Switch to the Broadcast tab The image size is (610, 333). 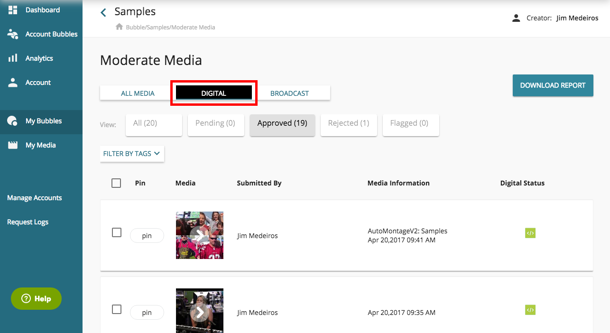coord(289,93)
